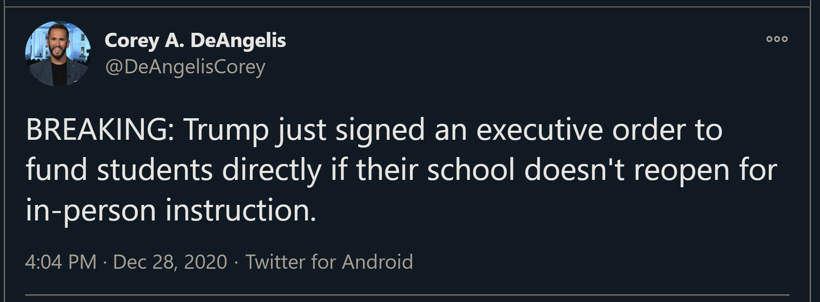Open the Corey A. DeAngelis display name link
The image size is (820, 302).
195,41
